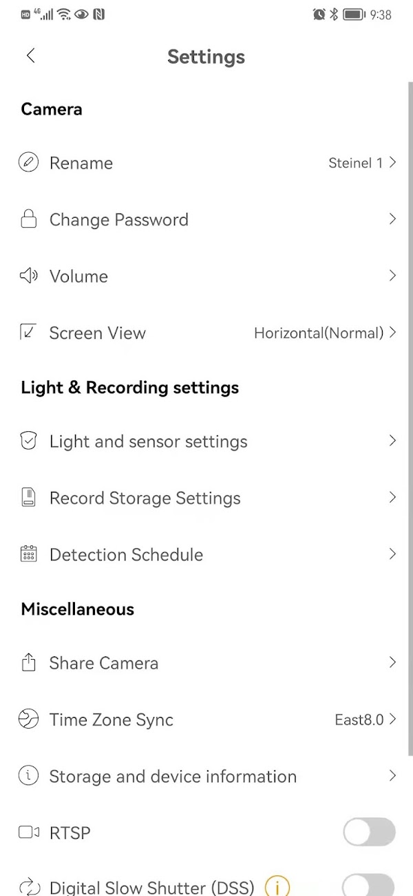Click the DSS yellow info icon
The height and width of the screenshot is (896, 413).
point(277,886)
